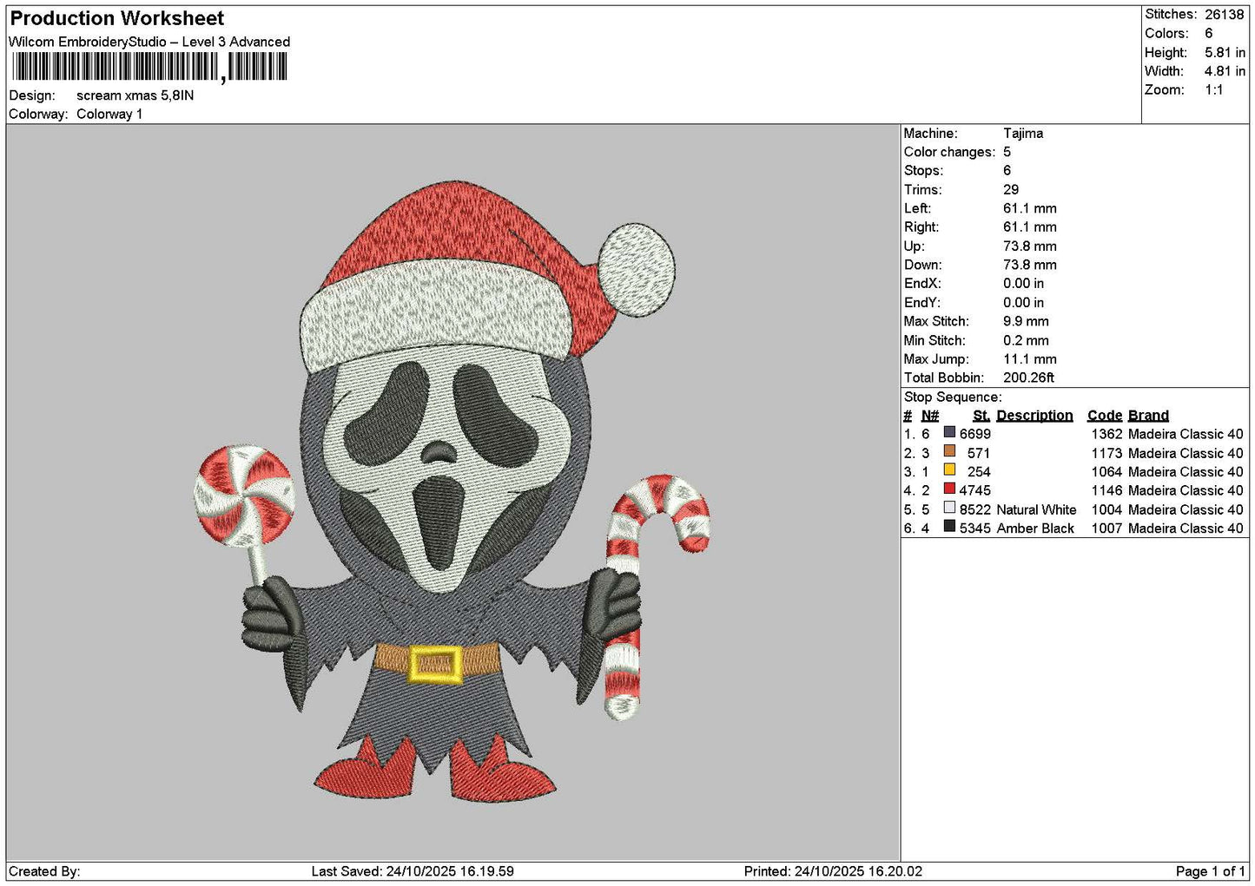Click the 'St.' column header

click(981, 416)
